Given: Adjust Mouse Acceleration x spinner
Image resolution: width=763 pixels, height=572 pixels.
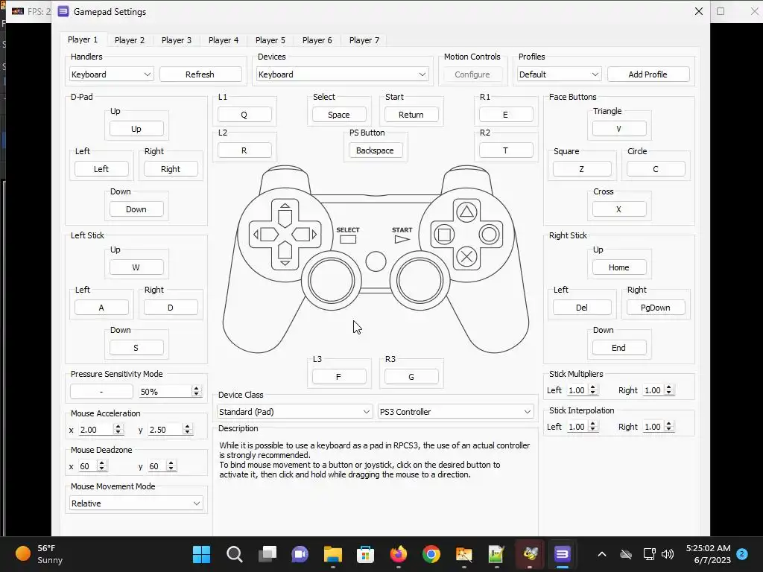Looking at the screenshot, I should point(118,430).
